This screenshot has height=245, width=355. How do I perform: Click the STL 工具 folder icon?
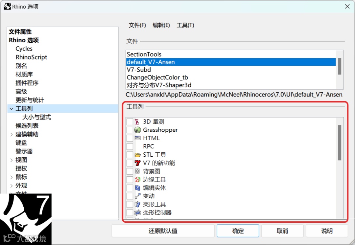pos(137,155)
